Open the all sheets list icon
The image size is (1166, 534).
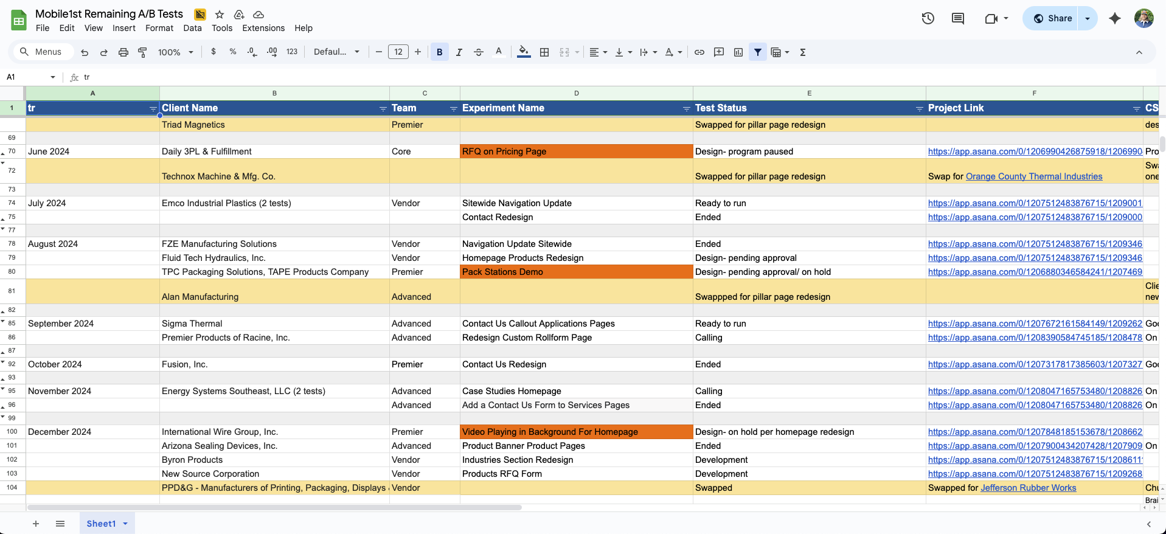point(60,524)
